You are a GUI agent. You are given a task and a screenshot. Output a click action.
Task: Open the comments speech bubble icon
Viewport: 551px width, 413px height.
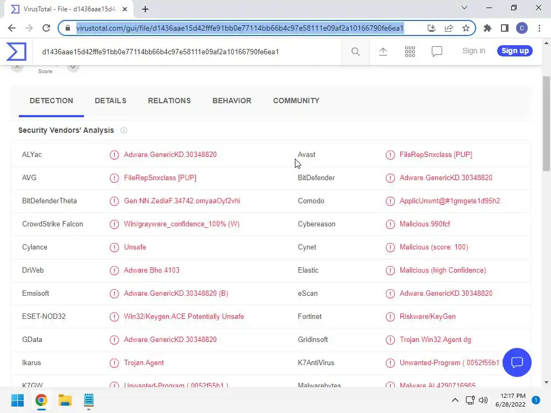coord(437,52)
